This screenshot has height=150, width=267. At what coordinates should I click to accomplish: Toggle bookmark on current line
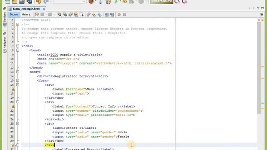coord(100,15)
